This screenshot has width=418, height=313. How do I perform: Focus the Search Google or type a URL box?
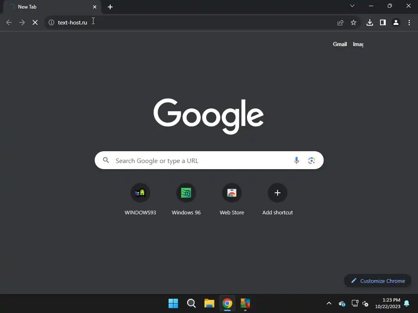[209, 160]
